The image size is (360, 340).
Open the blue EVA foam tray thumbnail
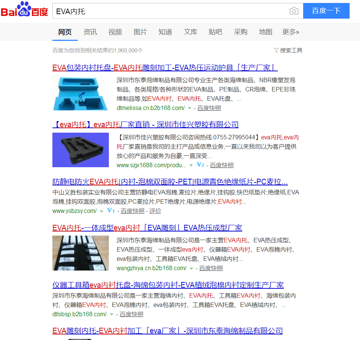[81, 93]
